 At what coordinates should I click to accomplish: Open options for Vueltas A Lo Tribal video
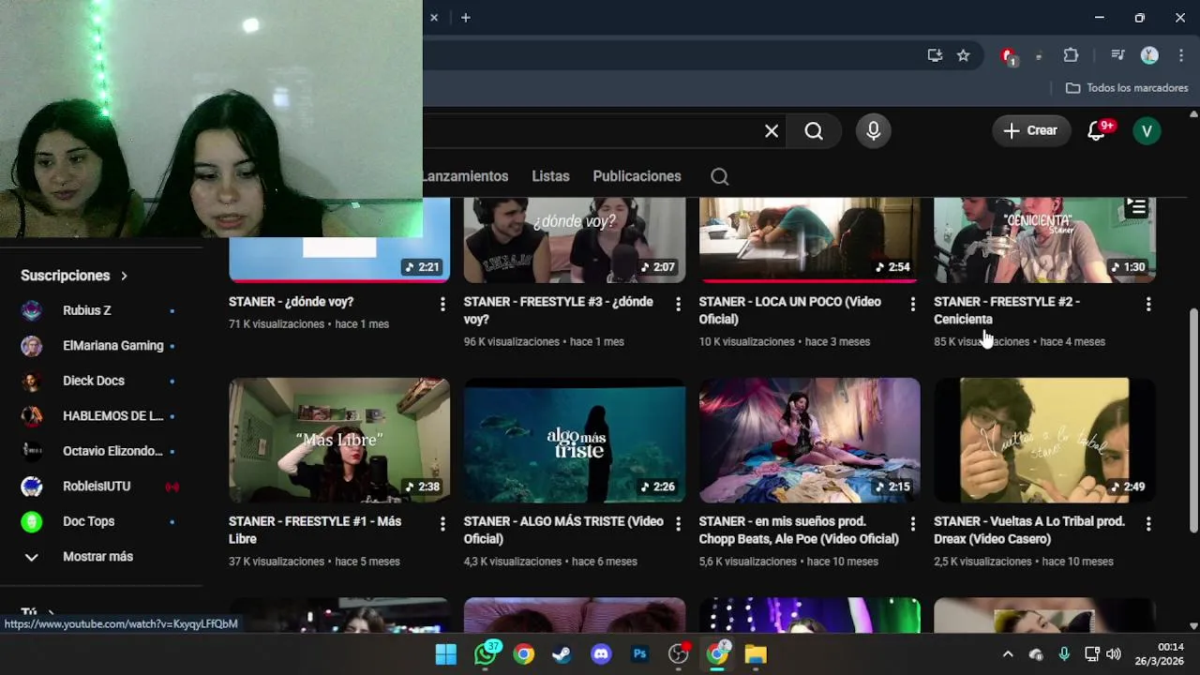pos(1148,523)
